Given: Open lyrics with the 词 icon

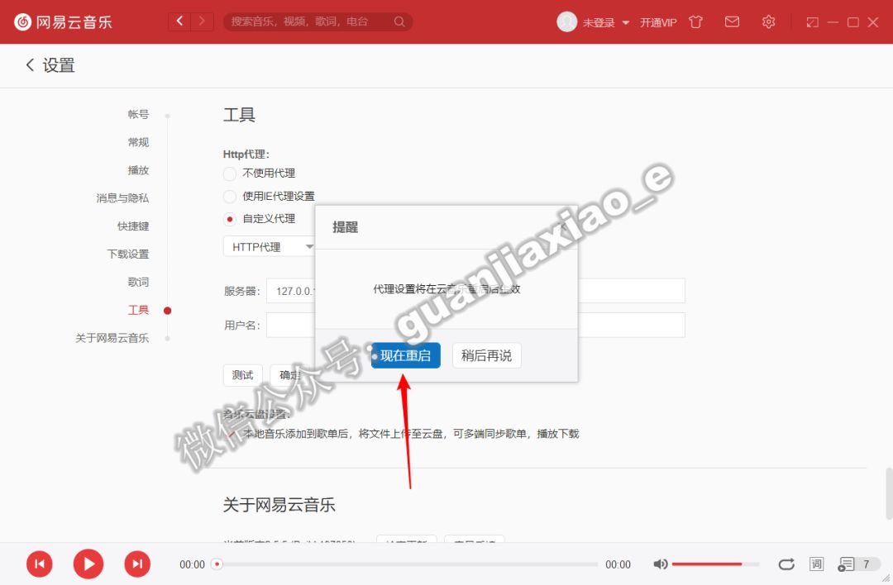Looking at the screenshot, I should [816, 564].
